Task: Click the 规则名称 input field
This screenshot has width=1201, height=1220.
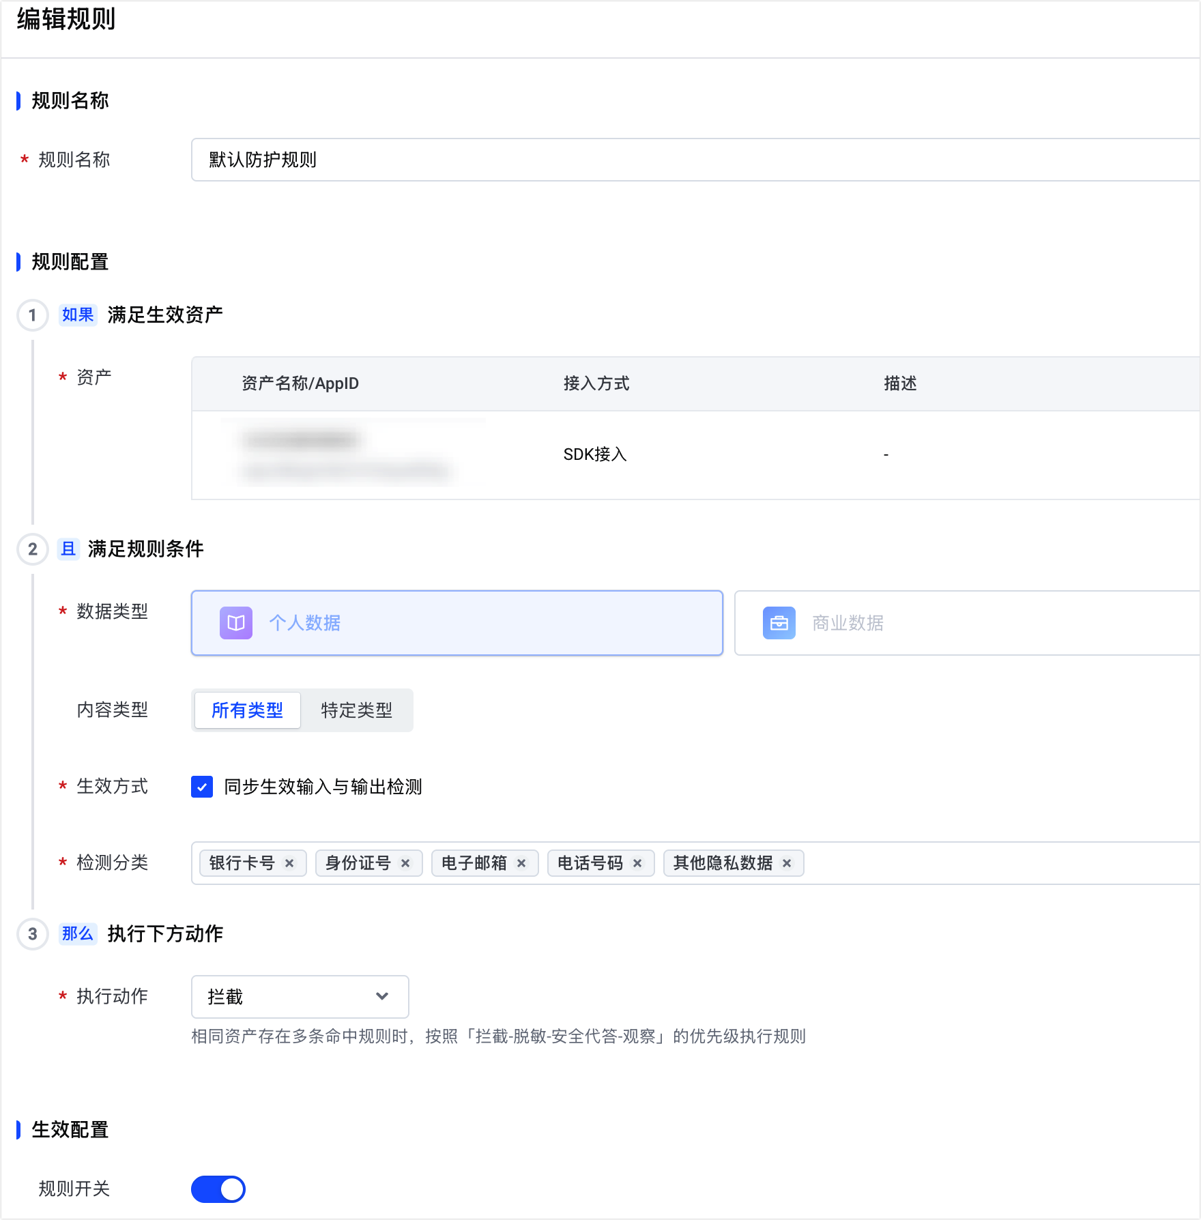Action: (695, 160)
